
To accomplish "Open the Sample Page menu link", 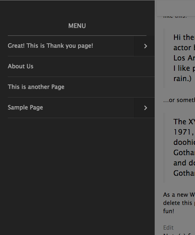I will [x=26, y=107].
